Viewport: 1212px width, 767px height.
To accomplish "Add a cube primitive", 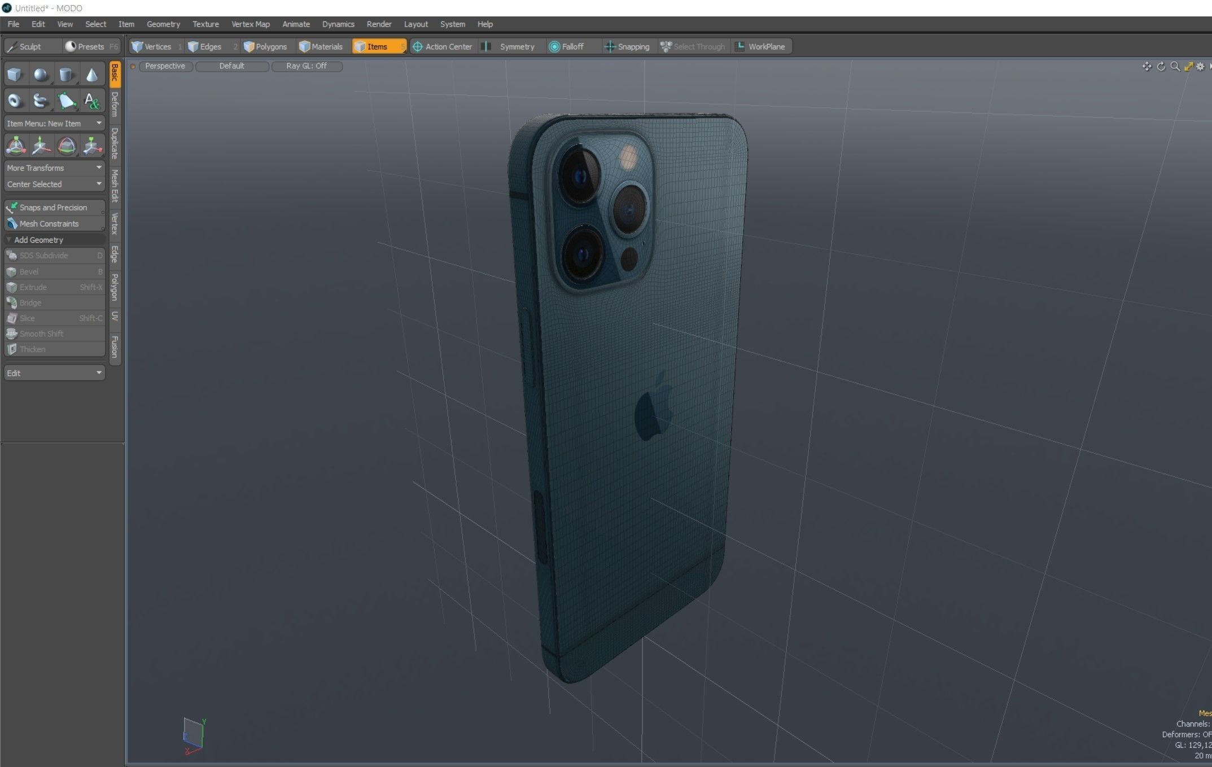I will (x=15, y=74).
